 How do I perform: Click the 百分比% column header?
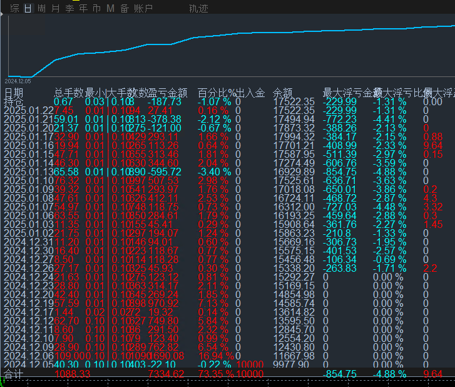click(x=216, y=93)
